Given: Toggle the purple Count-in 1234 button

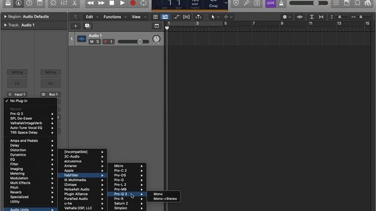Looking at the screenshot, I should pyautogui.click(x=270, y=3).
